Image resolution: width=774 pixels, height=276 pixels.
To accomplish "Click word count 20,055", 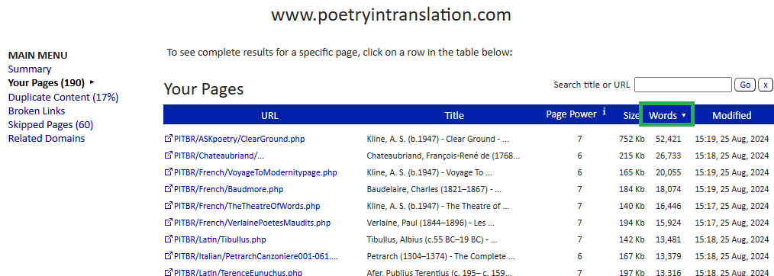I will pos(668,172).
